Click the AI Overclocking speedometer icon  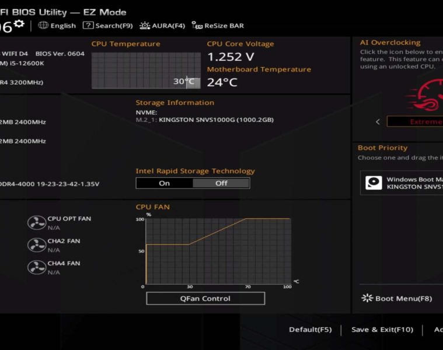(425, 95)
